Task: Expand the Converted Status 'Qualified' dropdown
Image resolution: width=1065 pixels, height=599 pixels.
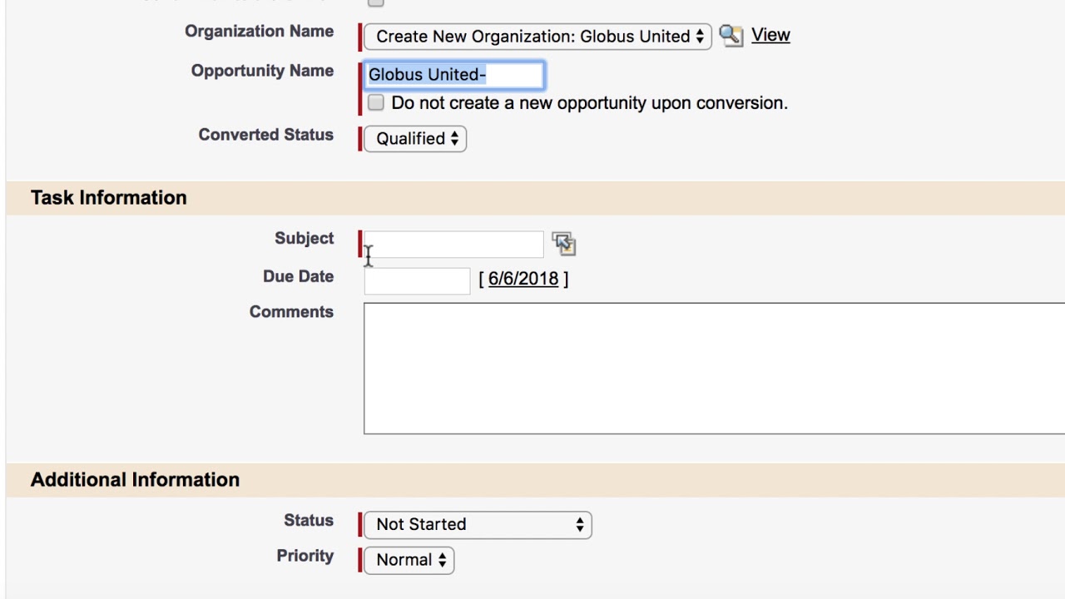Action: click(415, 139)
